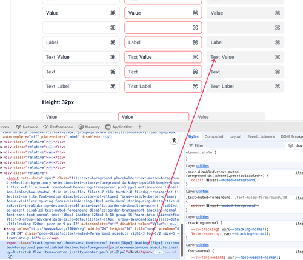Click command icon in white-bordered Text Label input
The image size is (303, 260).
point(113,87)
